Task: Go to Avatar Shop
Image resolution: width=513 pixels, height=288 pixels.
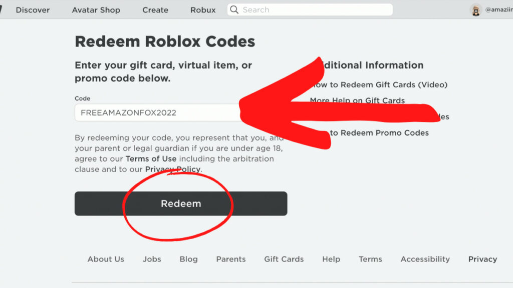Action: (96, 10)
